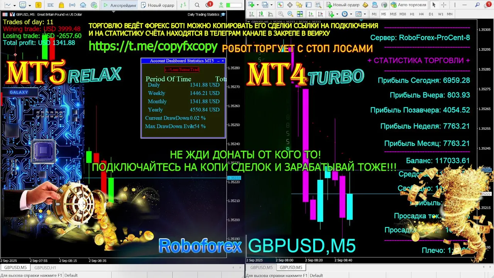Click the chart depth icon beside MT5 Новый ордер
494x278 pixels.
click(x=183, y=5)
